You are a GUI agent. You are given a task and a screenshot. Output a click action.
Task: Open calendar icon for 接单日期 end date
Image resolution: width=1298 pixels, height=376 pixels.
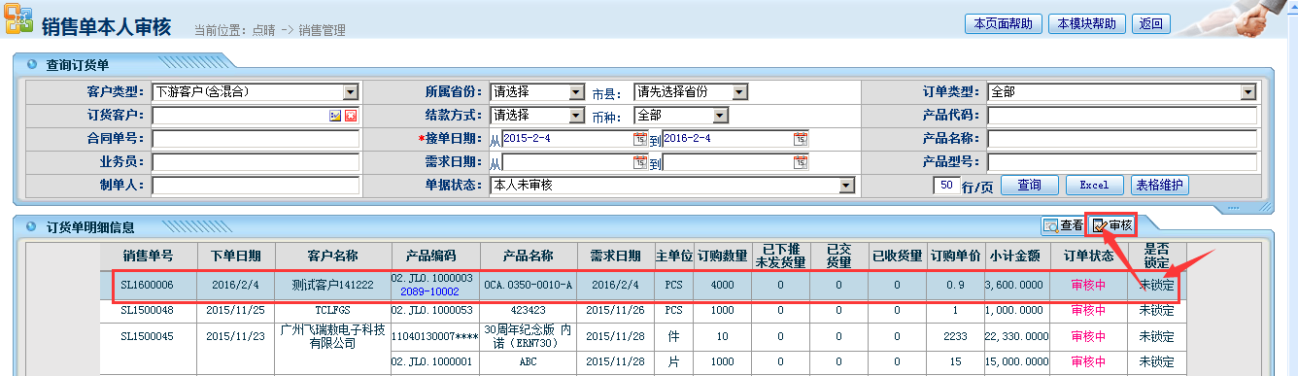tap(801, 139)
